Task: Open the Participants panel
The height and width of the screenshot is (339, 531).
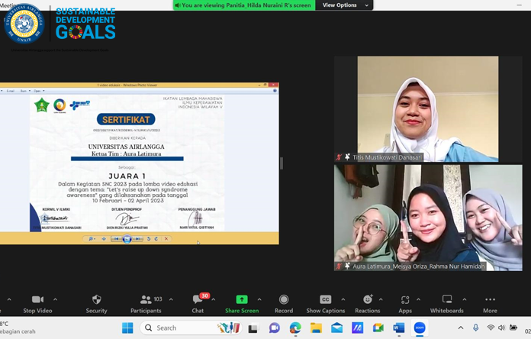Action: (x=146, y=300)
